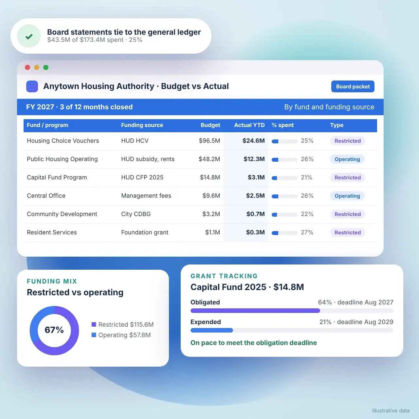This screenshot has width=419, height=419.
Task: Select the Public Housing Operating row name
Action: click(62, 159)
